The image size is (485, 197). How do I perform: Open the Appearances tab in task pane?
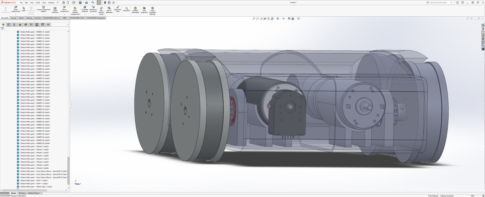coord(483,39)
